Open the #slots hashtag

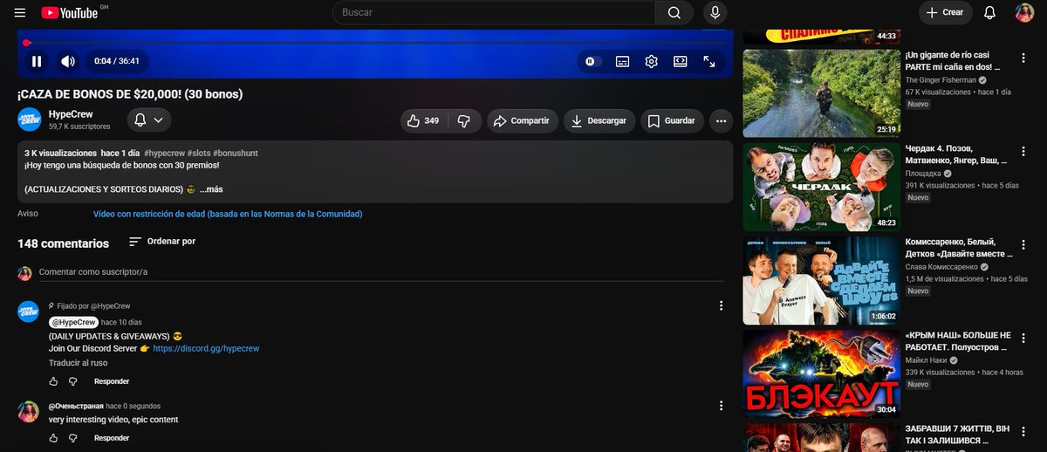coord(198,153)
